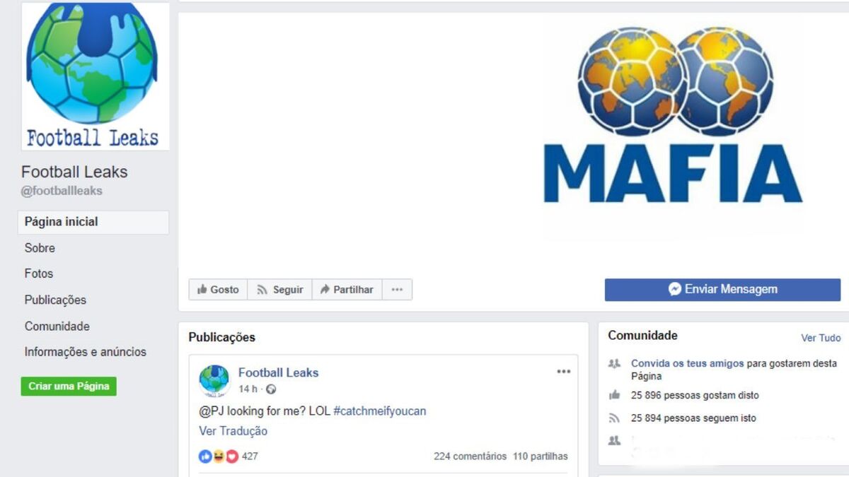Screen dimensions: 849x477
Task: Open the more options ellipsis beside Partilhar
Action: [x=397, y=290]
